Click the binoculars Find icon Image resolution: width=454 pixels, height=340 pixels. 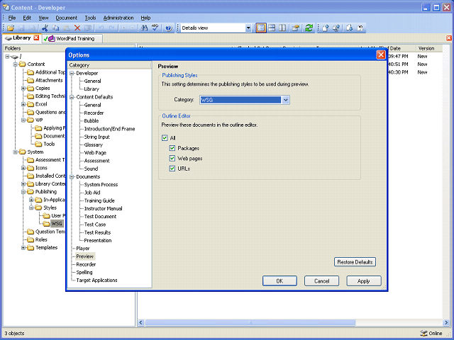pyautogui.click(x=144, y=28)
